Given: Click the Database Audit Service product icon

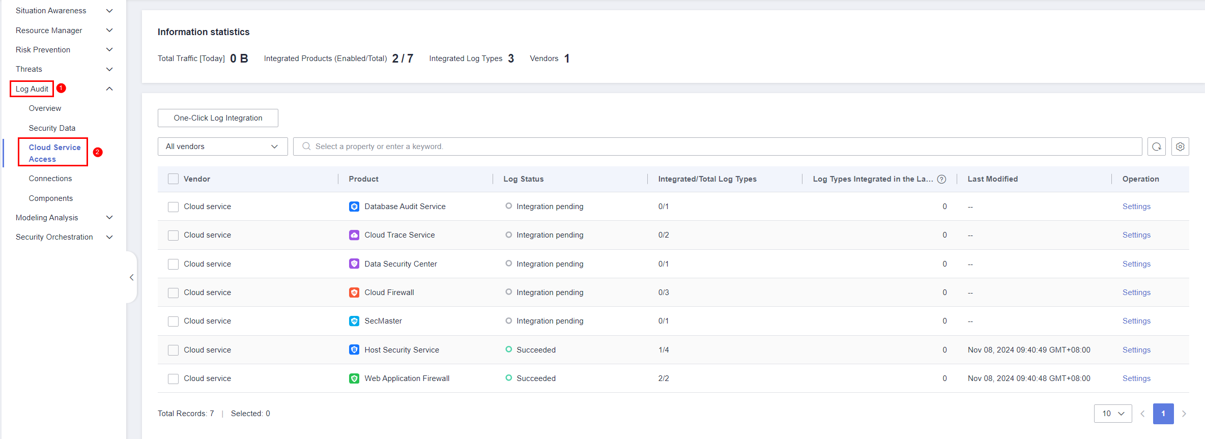Looking at the screenshot, I should tap(354, 207).
